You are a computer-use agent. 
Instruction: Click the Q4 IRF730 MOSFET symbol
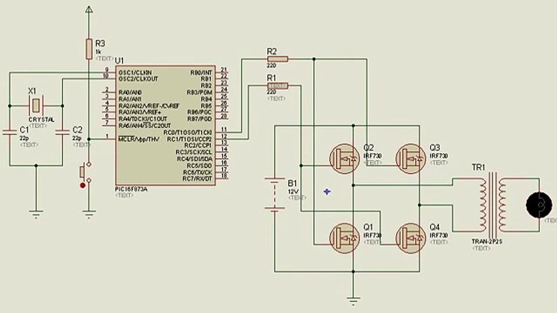coord(410,238)
